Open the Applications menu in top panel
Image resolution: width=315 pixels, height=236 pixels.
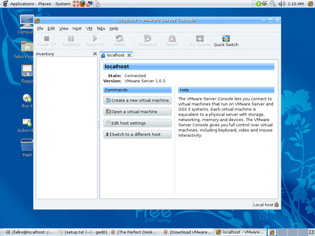(22, 4)
